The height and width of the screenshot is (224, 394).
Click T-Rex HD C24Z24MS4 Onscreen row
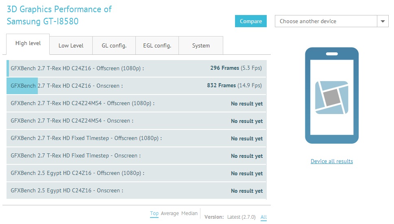click(x=137, y=121)
